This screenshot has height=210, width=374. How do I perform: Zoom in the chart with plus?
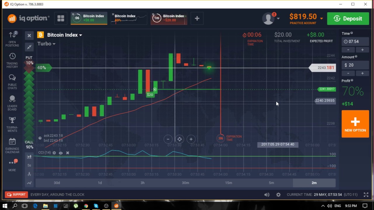pos(191,139)
